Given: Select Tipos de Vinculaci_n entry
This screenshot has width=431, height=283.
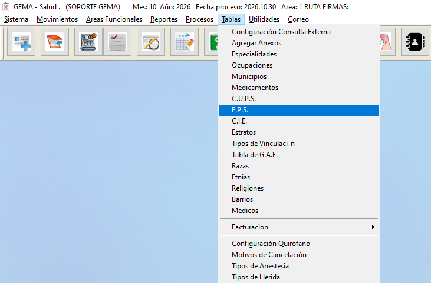Looking at the screenshot, I should pyautogui.click(x=299, y=144).
